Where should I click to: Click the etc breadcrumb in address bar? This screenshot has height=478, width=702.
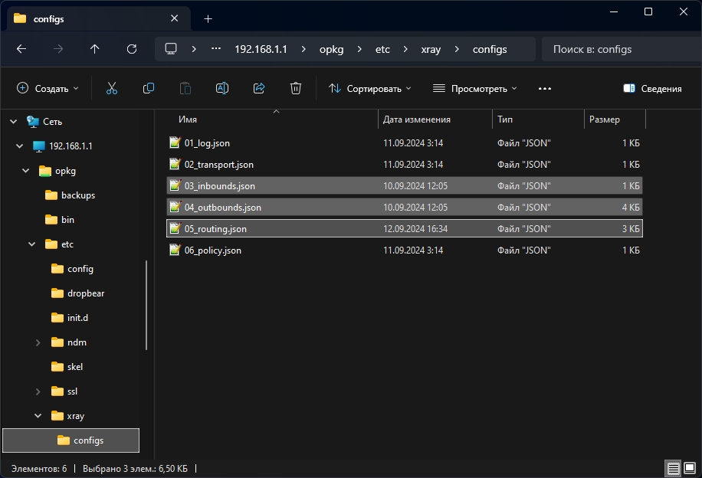pos(382,49)
